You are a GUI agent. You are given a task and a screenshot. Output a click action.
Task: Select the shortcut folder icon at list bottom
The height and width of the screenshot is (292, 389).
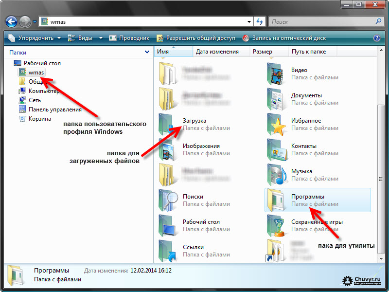tap(275, 251)
